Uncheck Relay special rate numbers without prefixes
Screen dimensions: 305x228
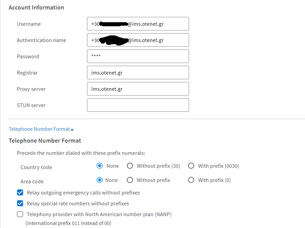tap(20, 204)
